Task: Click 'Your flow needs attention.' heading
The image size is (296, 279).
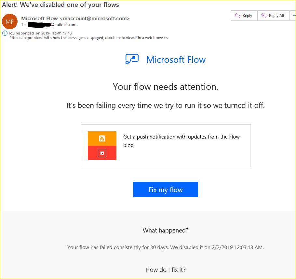Action: pos(165,87)
